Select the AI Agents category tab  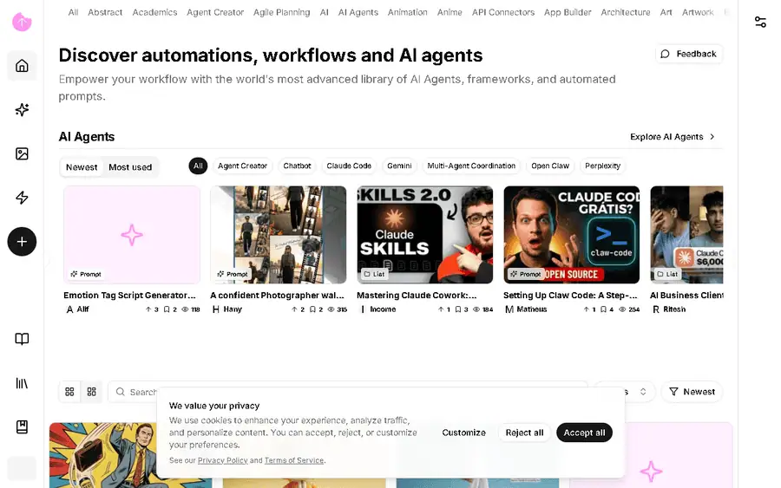pos(358,12)
